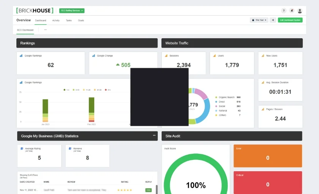Image resolution: width=319 pixels, height=194 pixels.
Task: Select the SEO Dashboard sub-tab
Action: pos(25,30)
